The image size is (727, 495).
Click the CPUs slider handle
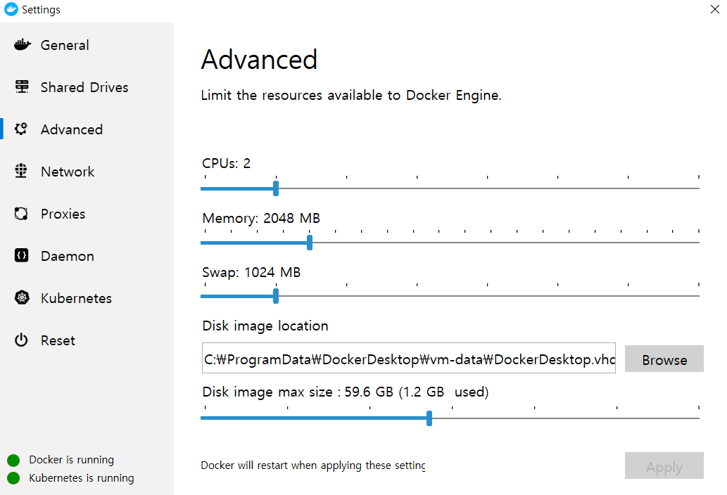pos(276,188)
